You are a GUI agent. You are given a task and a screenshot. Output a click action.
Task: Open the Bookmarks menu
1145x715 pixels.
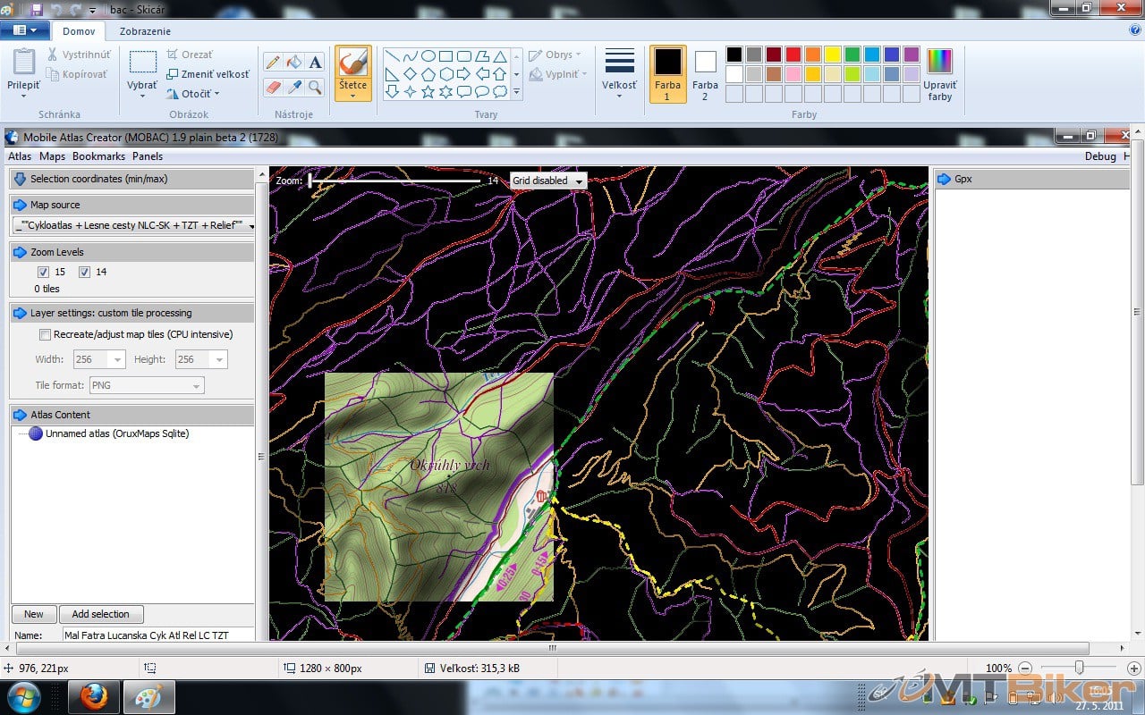click(98, 156)
